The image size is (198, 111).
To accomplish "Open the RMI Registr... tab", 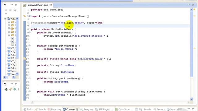I will pos(104,109).
